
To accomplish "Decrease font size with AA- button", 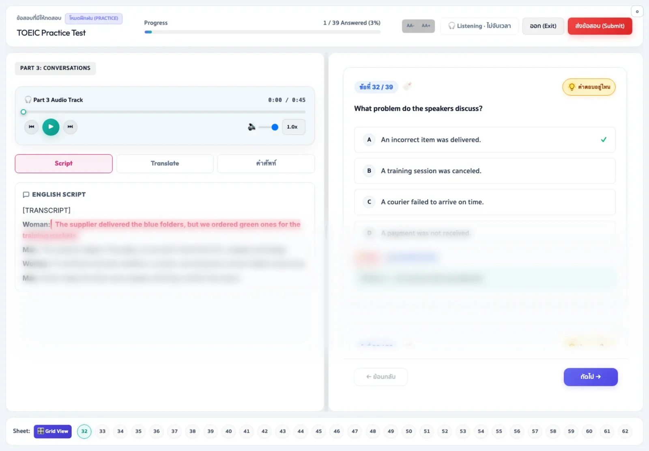I will click(x=410, y=26).
